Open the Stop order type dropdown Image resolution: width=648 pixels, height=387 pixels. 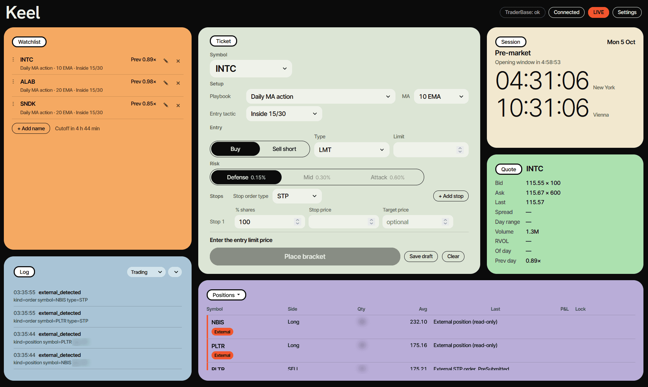pyautogui.click(x=297, y=196)
